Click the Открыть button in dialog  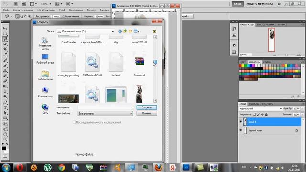(x=147, y=107)
